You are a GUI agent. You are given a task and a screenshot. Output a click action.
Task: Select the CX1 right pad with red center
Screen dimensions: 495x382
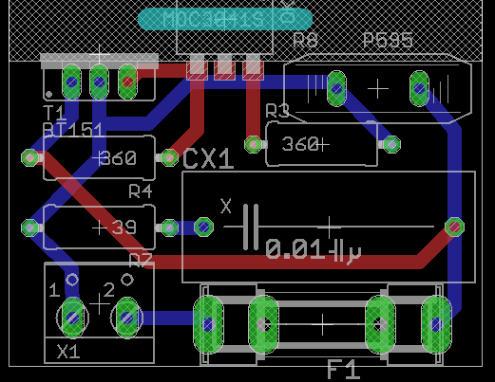click(455, 227)
